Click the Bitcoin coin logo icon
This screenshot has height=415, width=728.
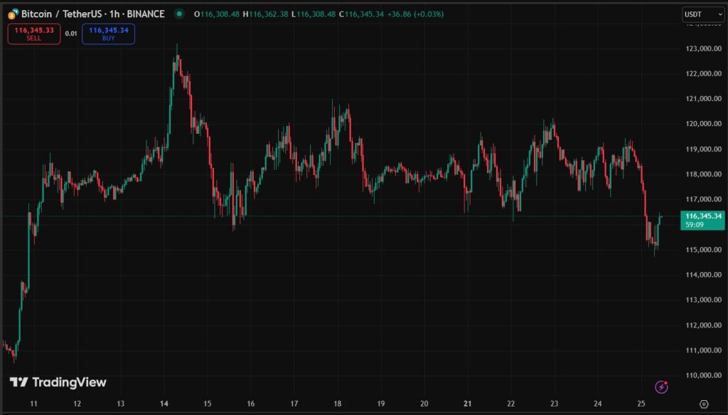[12, 14]
